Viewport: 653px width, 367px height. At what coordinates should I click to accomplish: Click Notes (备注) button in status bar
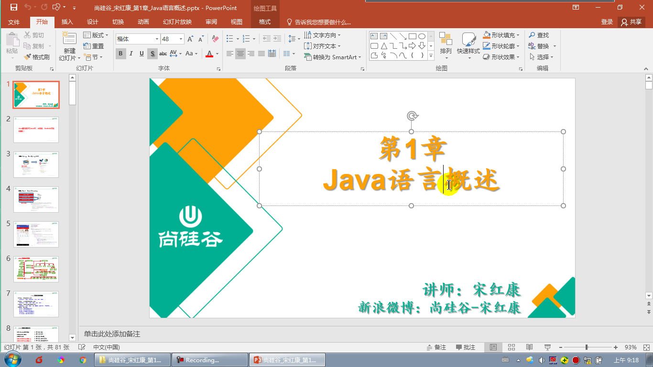point(436,347)
